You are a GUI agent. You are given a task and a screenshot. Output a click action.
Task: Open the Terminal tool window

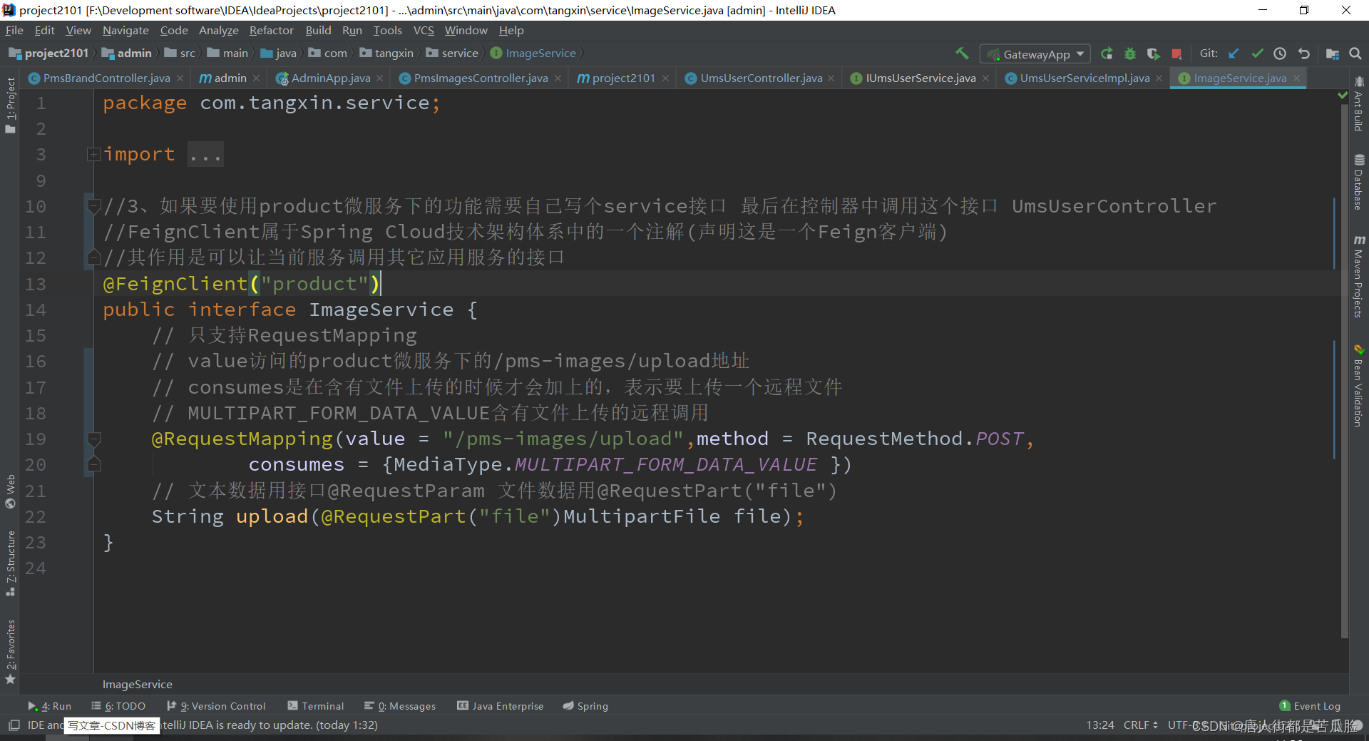315,706
